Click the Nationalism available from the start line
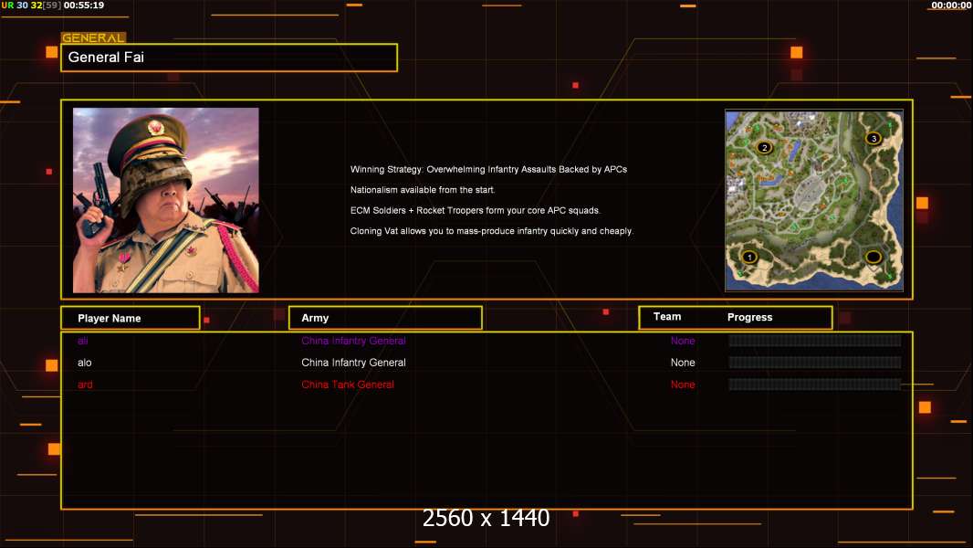The width and height of the screenshot is (973, 548). click(x=423, y=190)
